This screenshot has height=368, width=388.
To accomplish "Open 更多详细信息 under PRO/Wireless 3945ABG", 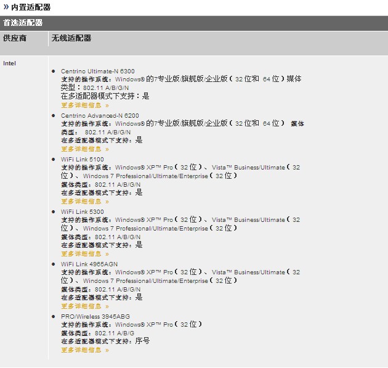I will [84, 350].
